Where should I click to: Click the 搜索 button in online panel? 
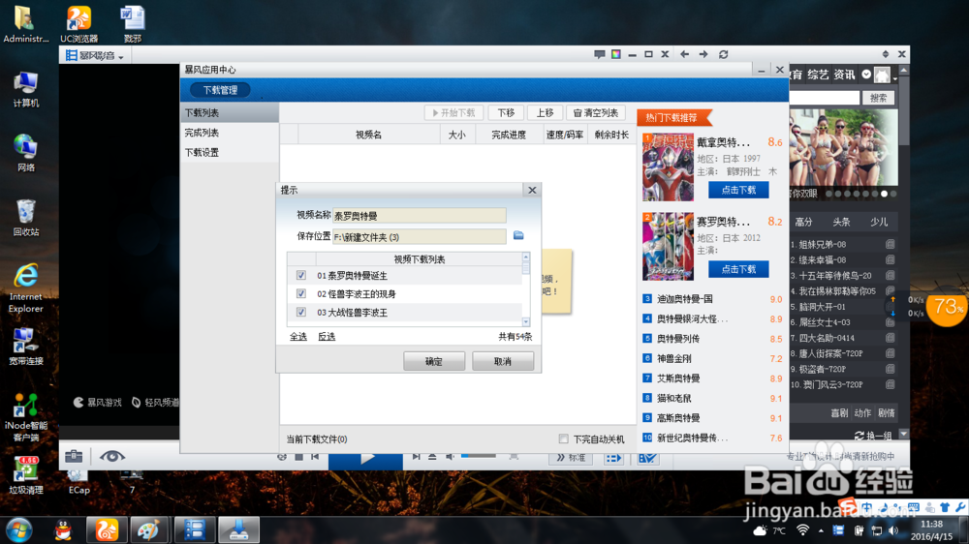pos(878,98)
